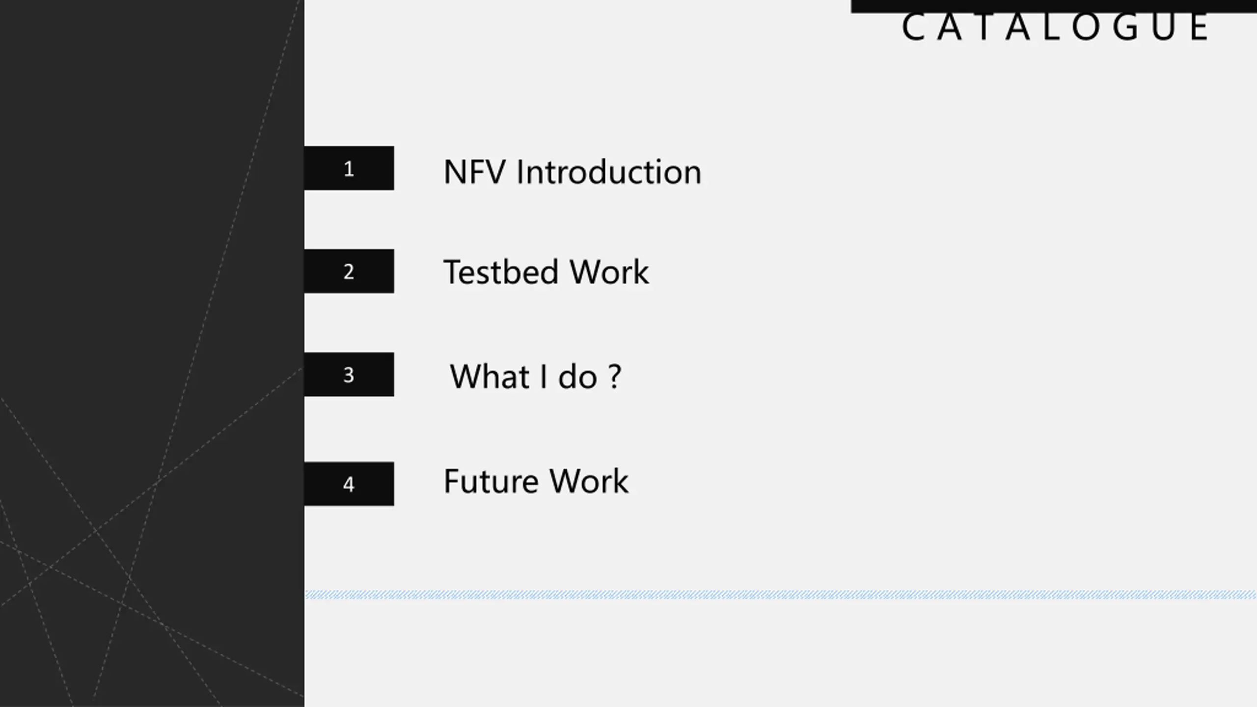Select the number 2 black box

pos(349,272)
